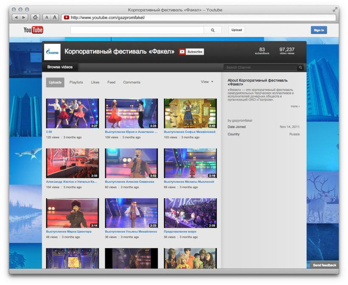Click the Search Channel magnifier icon
Screen dimensions: 348x285
point(300,67)
